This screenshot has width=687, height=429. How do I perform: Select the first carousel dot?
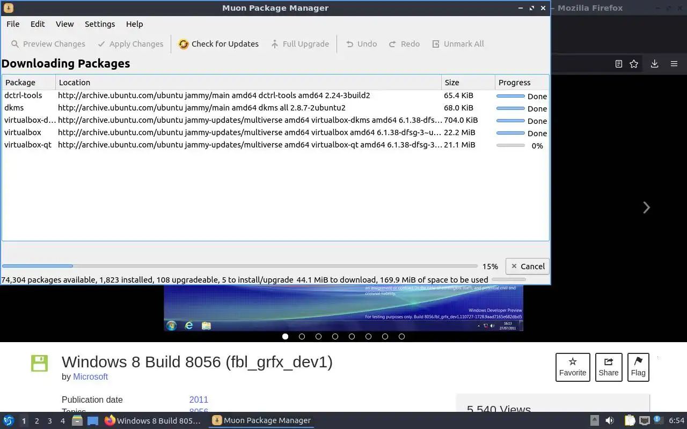tap(285, 336)
